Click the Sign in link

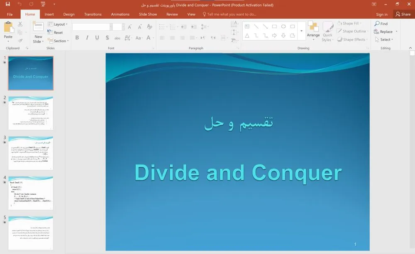[381, 14]
